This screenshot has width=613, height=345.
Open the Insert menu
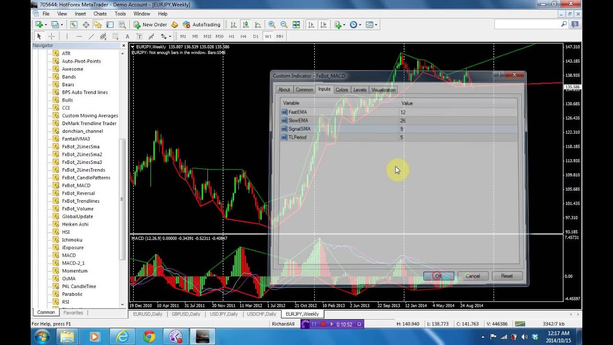click(x=80, y=14)
